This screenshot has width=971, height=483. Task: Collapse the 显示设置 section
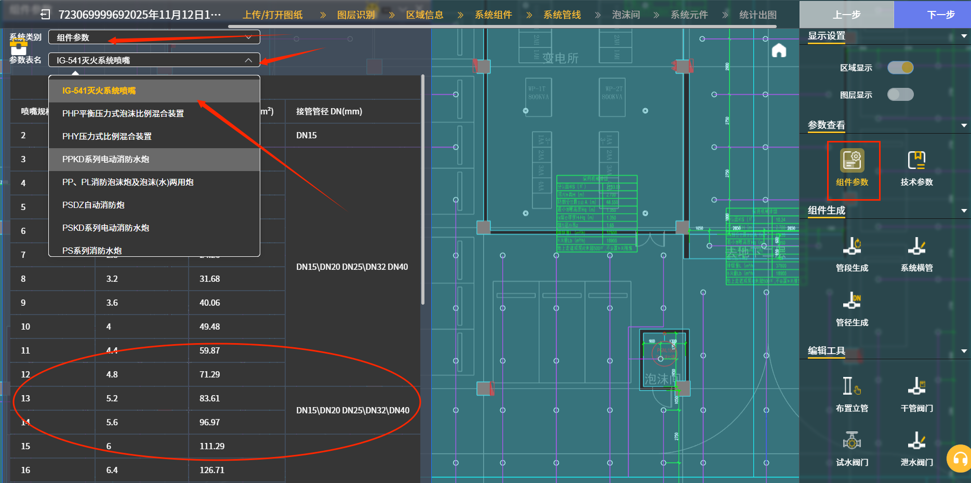coord(964,36)
